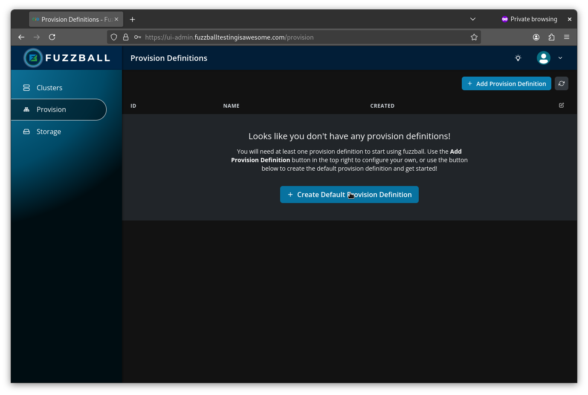Refresh the provision definitions list
Viewport: 588px width, 395px height.
point(562,83)
